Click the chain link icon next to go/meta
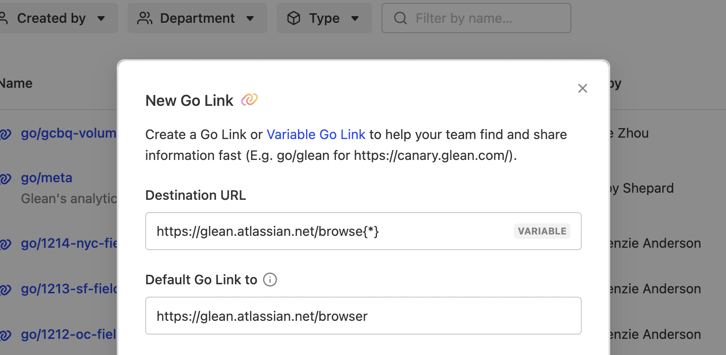The image size is (726, 355). 6,178
